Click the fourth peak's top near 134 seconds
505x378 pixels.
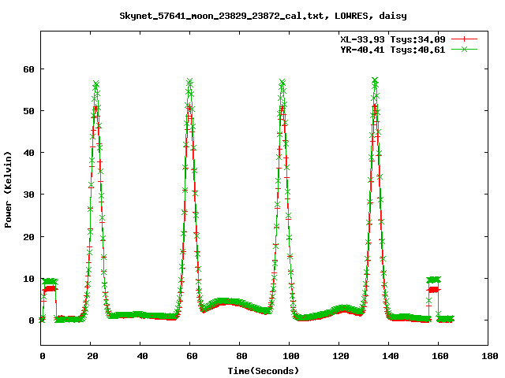click(375, 80)
